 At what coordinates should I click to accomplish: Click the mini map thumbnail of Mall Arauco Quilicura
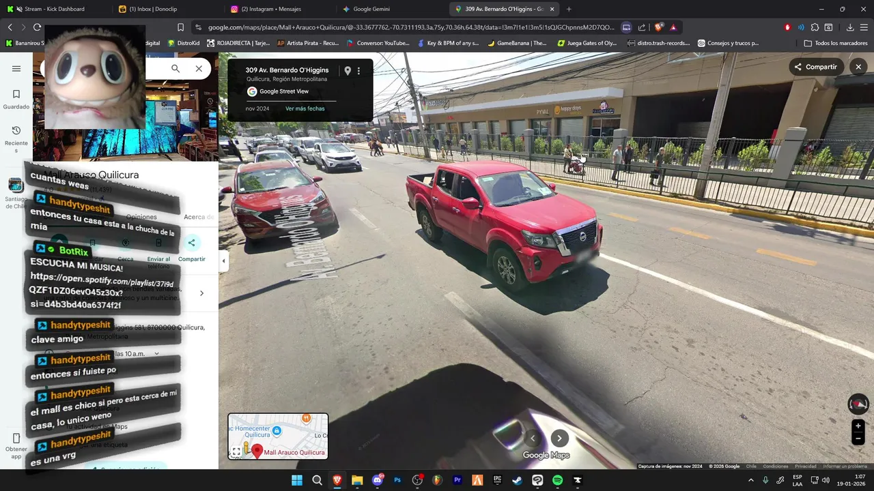[278, 436]
